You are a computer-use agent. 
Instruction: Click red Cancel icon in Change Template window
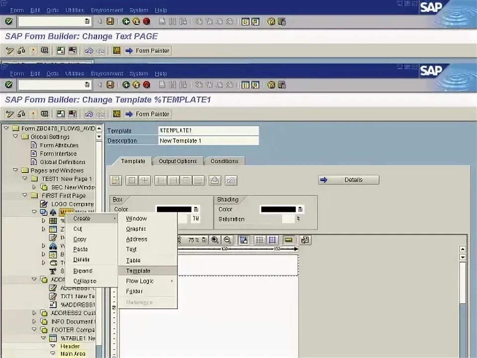pos(147,85)
